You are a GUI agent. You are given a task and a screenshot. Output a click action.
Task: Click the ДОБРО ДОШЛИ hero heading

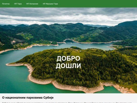click(x=68, y=62)
